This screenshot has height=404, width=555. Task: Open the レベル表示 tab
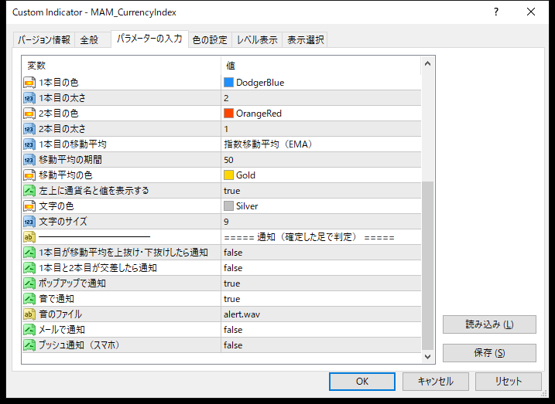pyautogui.click(x=257, y=39)
